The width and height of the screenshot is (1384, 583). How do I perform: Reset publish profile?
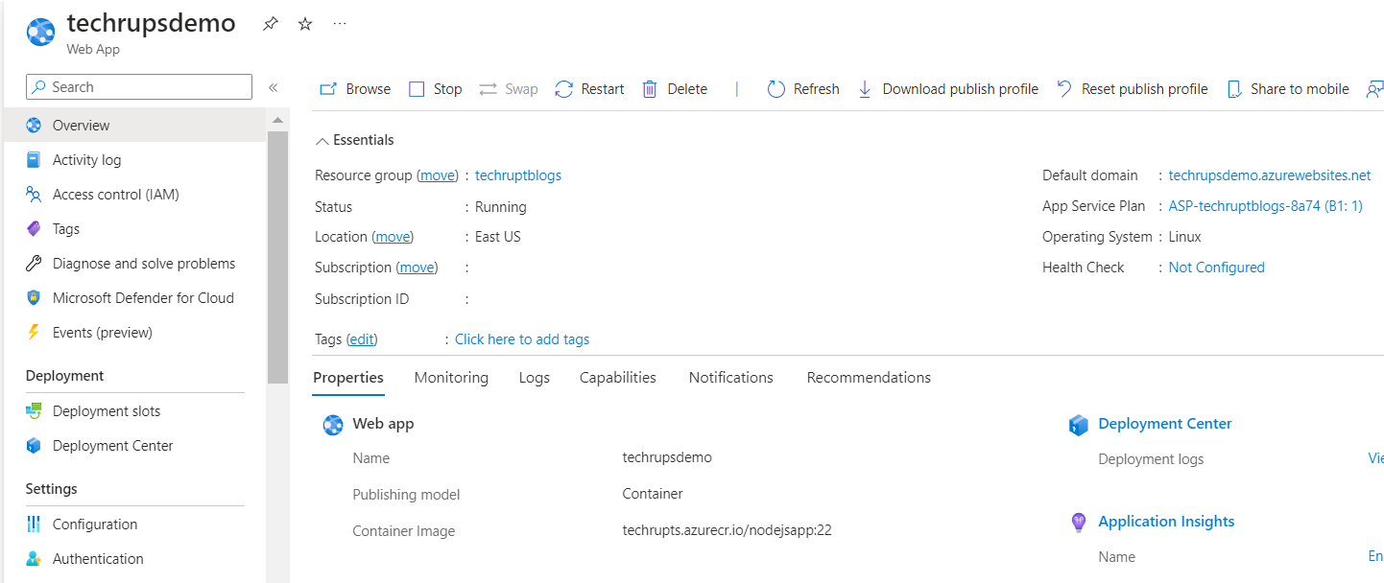[1133, 89]
